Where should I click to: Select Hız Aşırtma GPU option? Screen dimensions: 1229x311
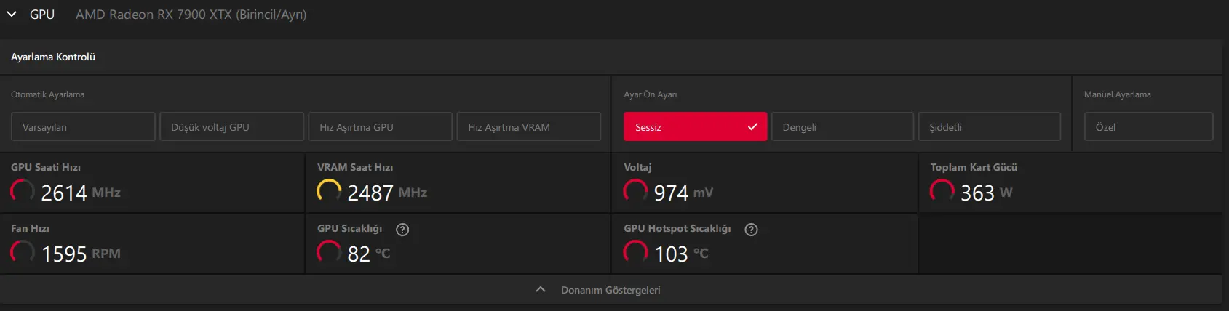[x=381, y=126]
